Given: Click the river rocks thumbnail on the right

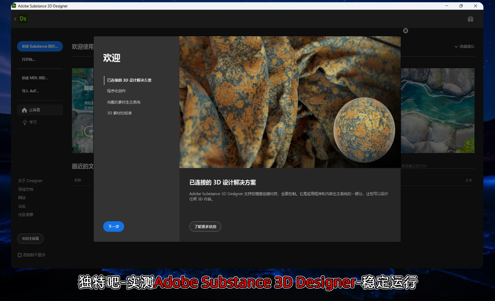Looking at the screenshot, I should tap(437, 110).
